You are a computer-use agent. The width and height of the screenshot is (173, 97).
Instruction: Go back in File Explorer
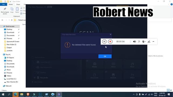[2, 20]
